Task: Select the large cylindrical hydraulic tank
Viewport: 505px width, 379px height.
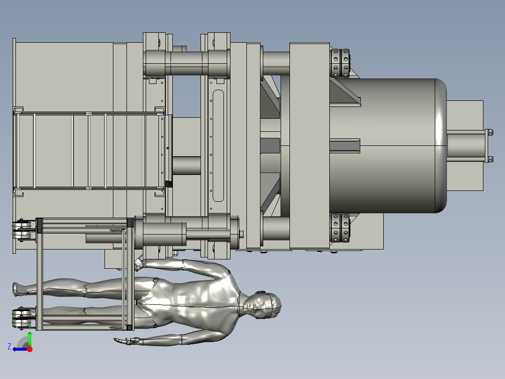Action: click(388, 145)
